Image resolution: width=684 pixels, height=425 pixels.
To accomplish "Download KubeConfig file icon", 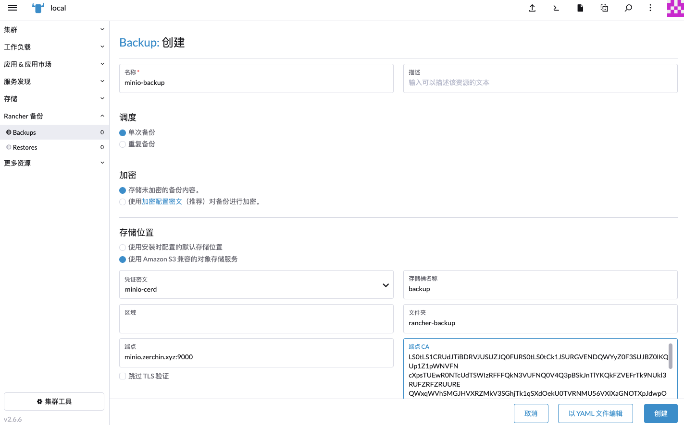I will point(580,8).
